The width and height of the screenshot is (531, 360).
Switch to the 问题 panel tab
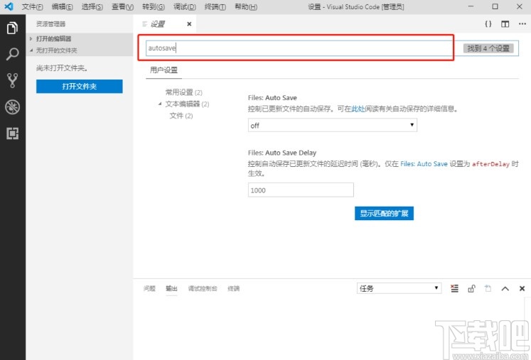[x=149, y=288]
